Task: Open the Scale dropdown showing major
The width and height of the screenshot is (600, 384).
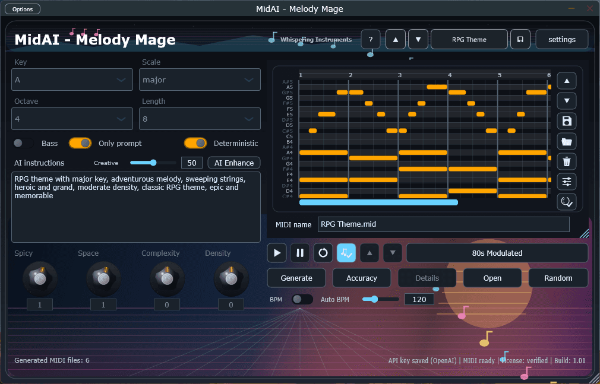Action: point(200,80)
